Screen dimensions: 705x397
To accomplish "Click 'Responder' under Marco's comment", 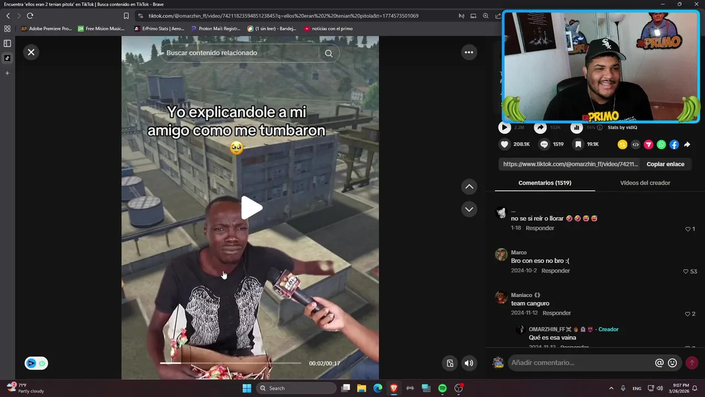I will tap(556, 271).
